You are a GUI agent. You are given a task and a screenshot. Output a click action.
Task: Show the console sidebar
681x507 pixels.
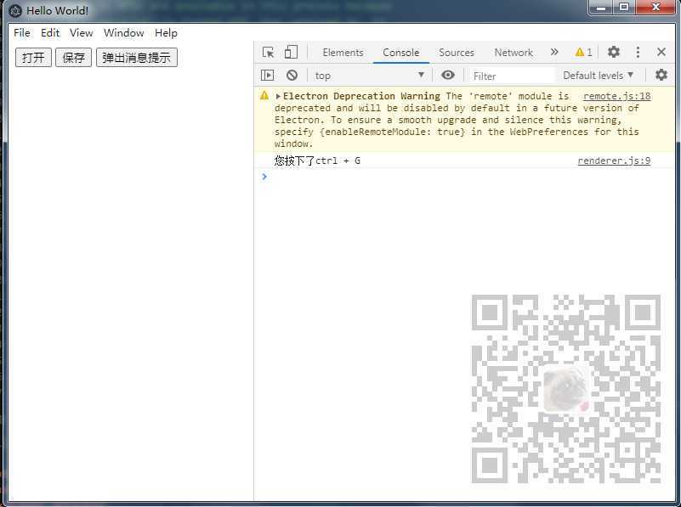click(x=268, y=76)
